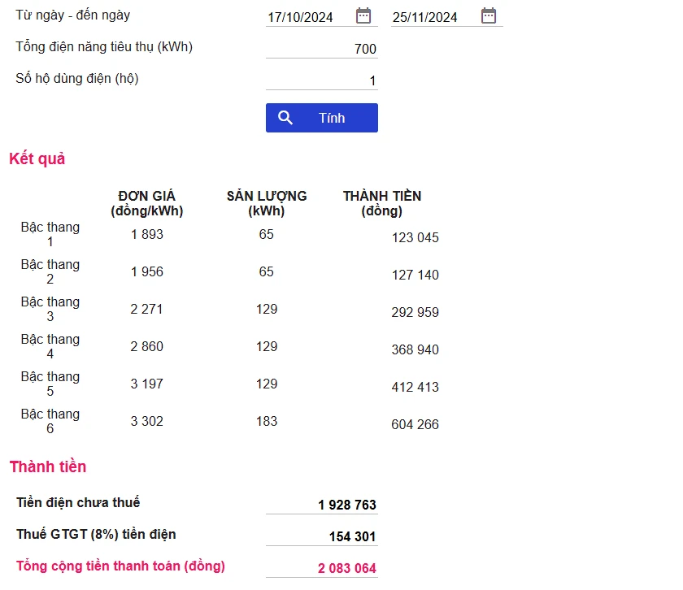Viewport: 683px width, 590px height.
Task: Click the pre-tax electricity amount 1 928 763
Action: pyautogui.click(x=346, y=505)
